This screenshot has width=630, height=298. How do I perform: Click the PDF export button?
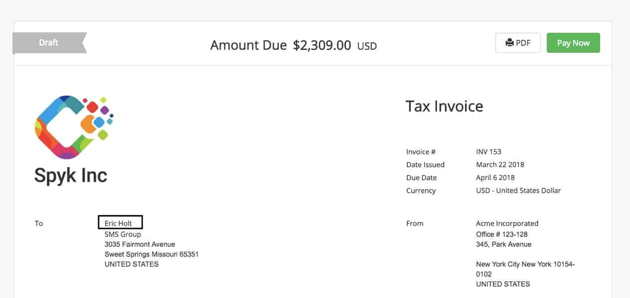tap(518, 43)
